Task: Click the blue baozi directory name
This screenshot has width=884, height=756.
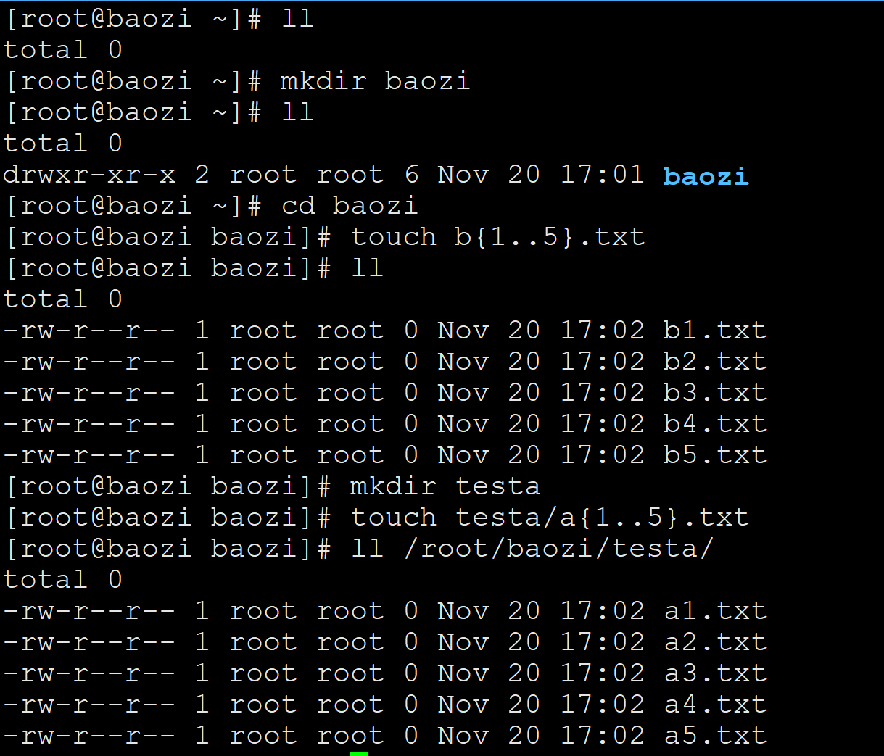Action: pos(706,175)
